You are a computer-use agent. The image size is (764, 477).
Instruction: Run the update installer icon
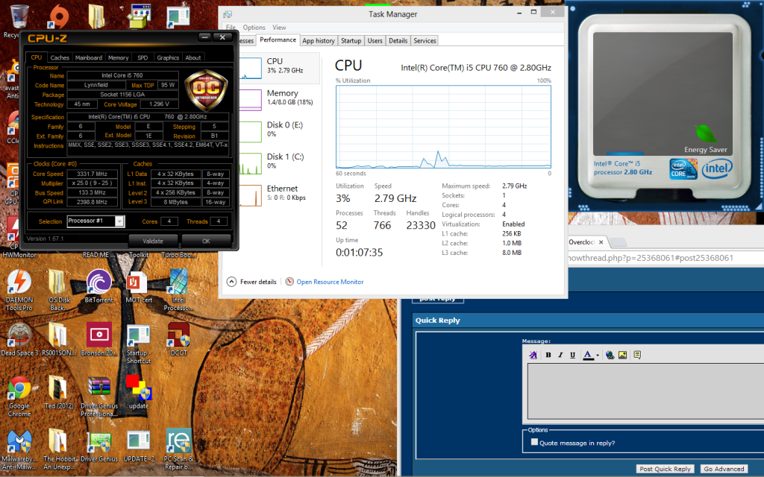(x=138, y=388)
